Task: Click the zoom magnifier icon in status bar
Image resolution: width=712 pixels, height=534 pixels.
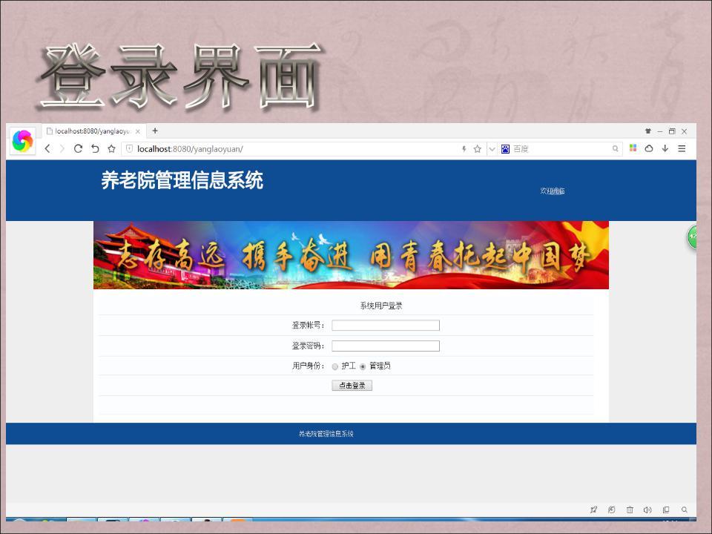Action: pos(685,510)
